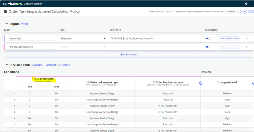
Task: Click Add an input
Action: click(129, 54)
